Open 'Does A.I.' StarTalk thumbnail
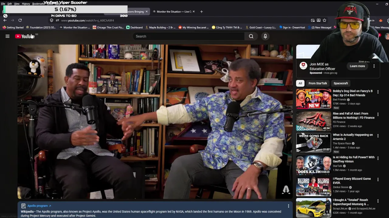The height and width of the screenshot is (218, 389). click(x=314, y=165)
